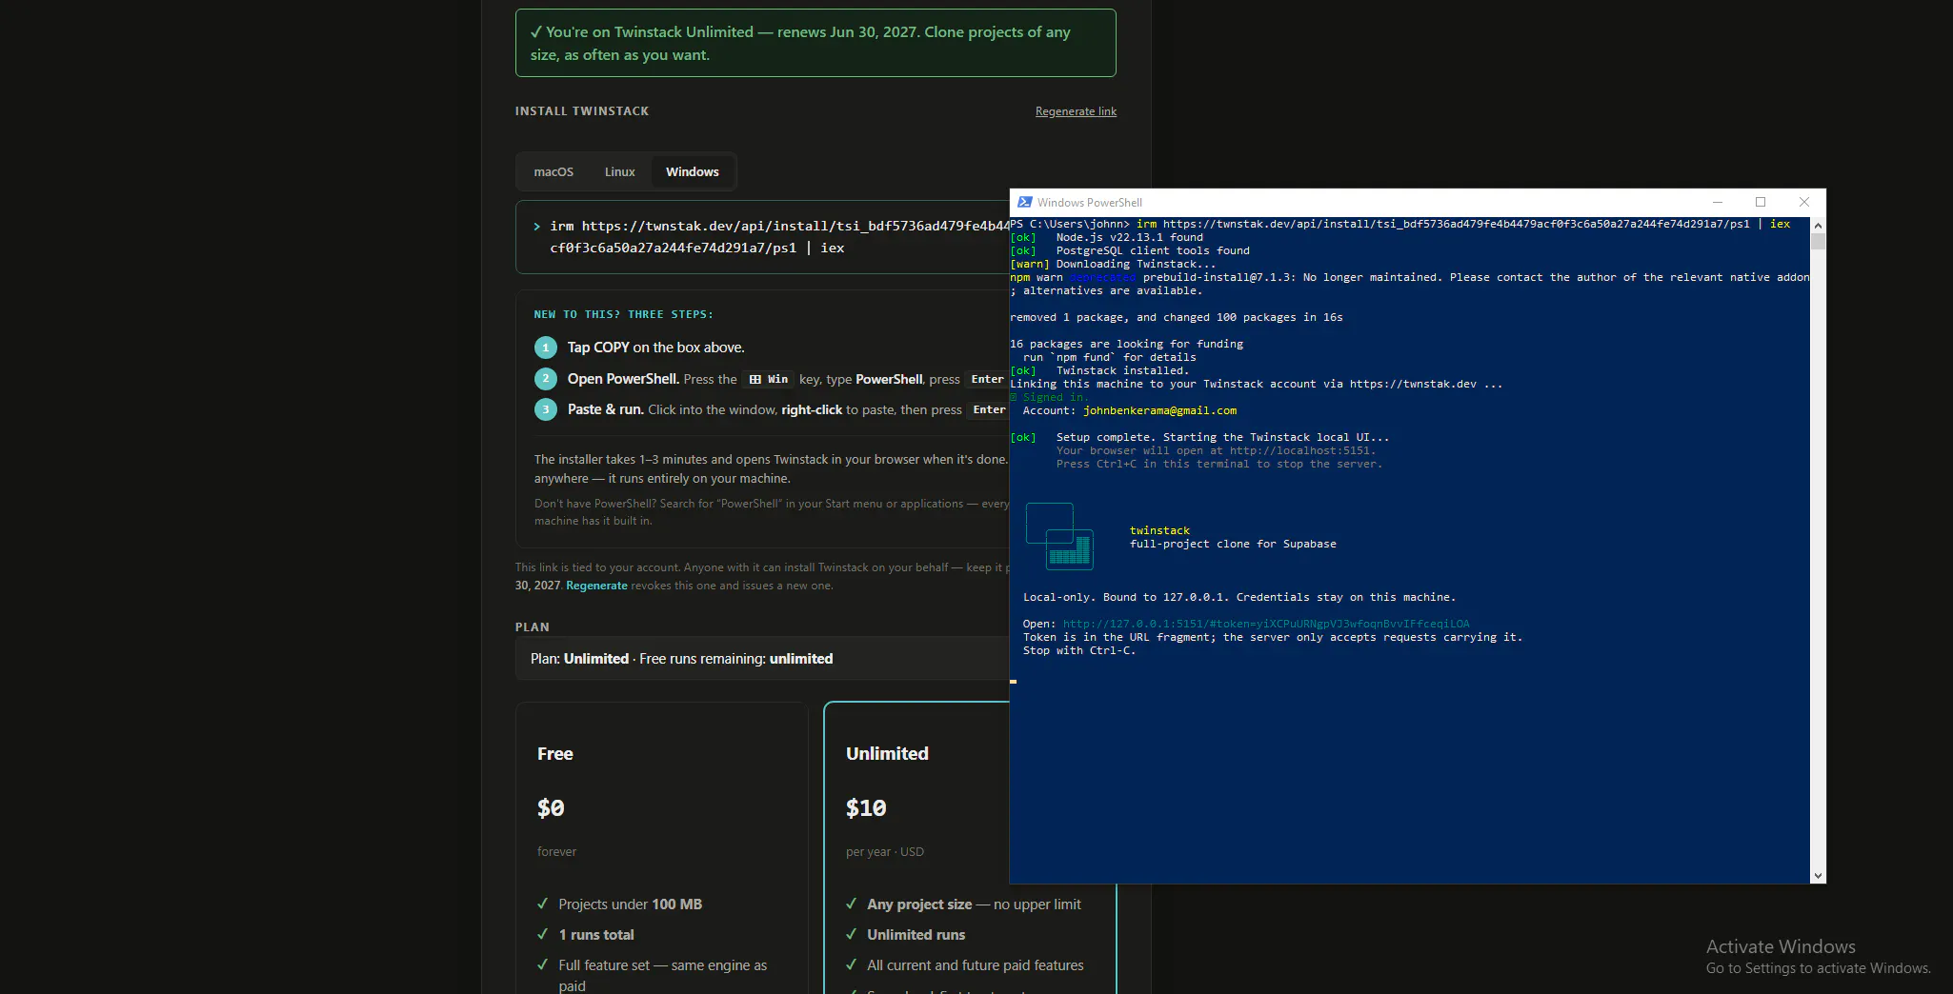Close the Windows PowerShell window
The height and width of the screenshot is (994, 1953).
(1803, 202)
